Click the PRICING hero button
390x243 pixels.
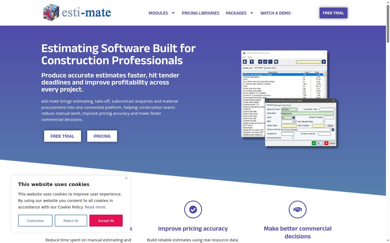102,136
